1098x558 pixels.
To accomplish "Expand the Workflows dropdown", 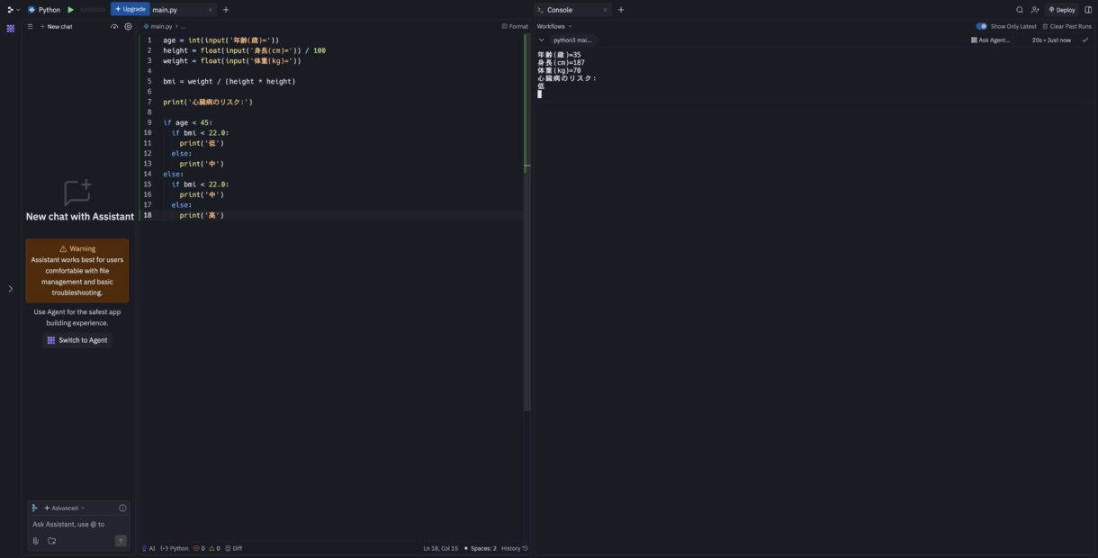I will (554, 27).
